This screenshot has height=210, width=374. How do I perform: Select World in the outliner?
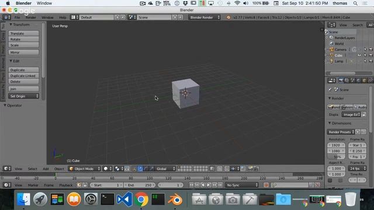pyautogui.click(x=339, y=44)
